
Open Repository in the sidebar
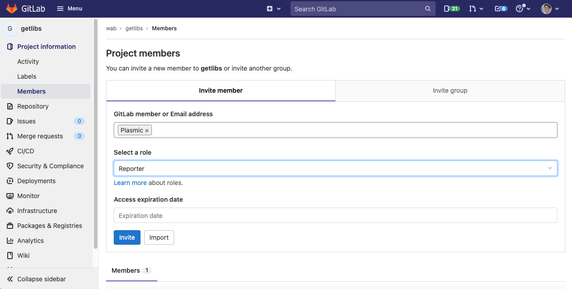pyautogui.click(x=33, y=106)
